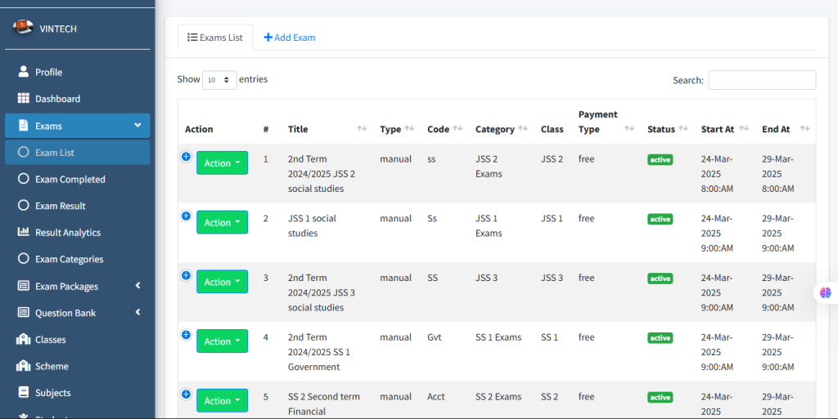Click the floating brain icon on right edge
The height and width of the screenshot is (419, 838).
(x=826, y=292)
